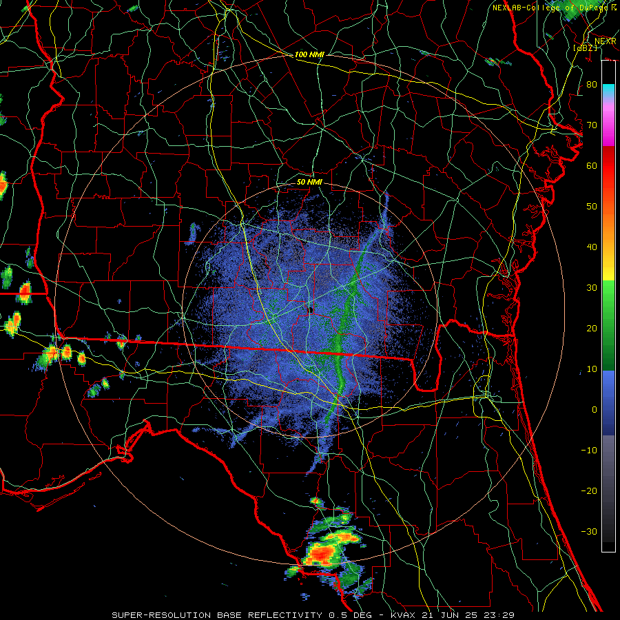Image resolution: width=620 pixels, height=620 pixels.
Task: Click the SUPER-RESOLUTION BASE REFLECTIVITY caption text
Action: (x=216, y=615)
